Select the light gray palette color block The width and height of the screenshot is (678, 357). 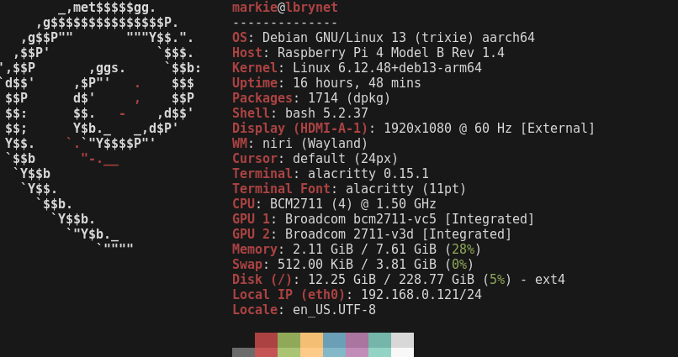pos(402,340)
